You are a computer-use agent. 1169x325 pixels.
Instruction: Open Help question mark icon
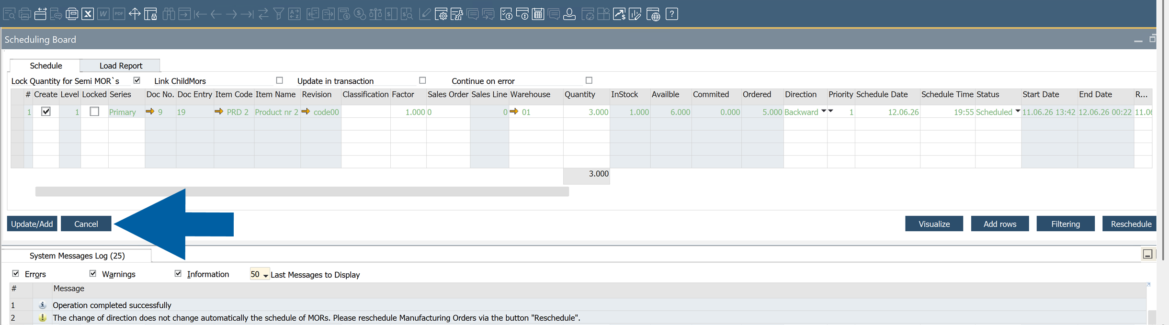click(672, 14)
